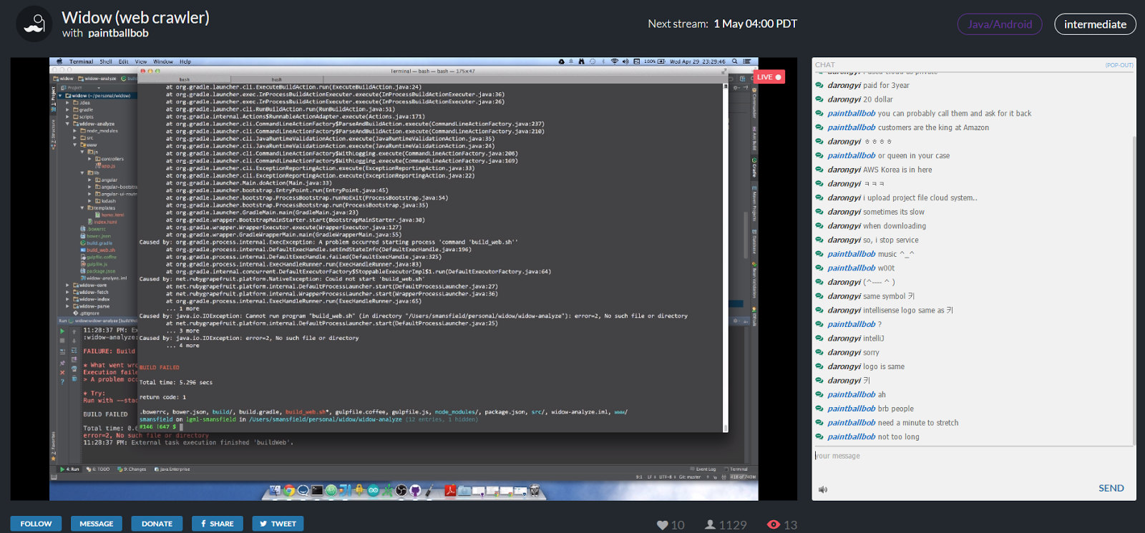This screenshot has width=1145, height=533.
Task: Click the intermediate difficulty tag
Action: pyautogui.click(x=1095, y=24)
